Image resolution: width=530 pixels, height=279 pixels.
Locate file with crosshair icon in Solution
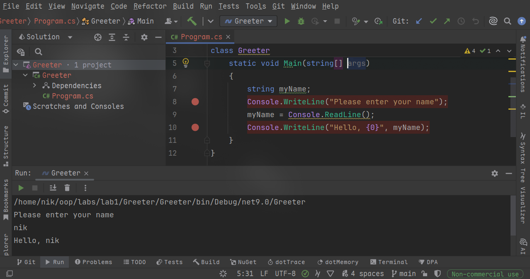coord(98,37)
